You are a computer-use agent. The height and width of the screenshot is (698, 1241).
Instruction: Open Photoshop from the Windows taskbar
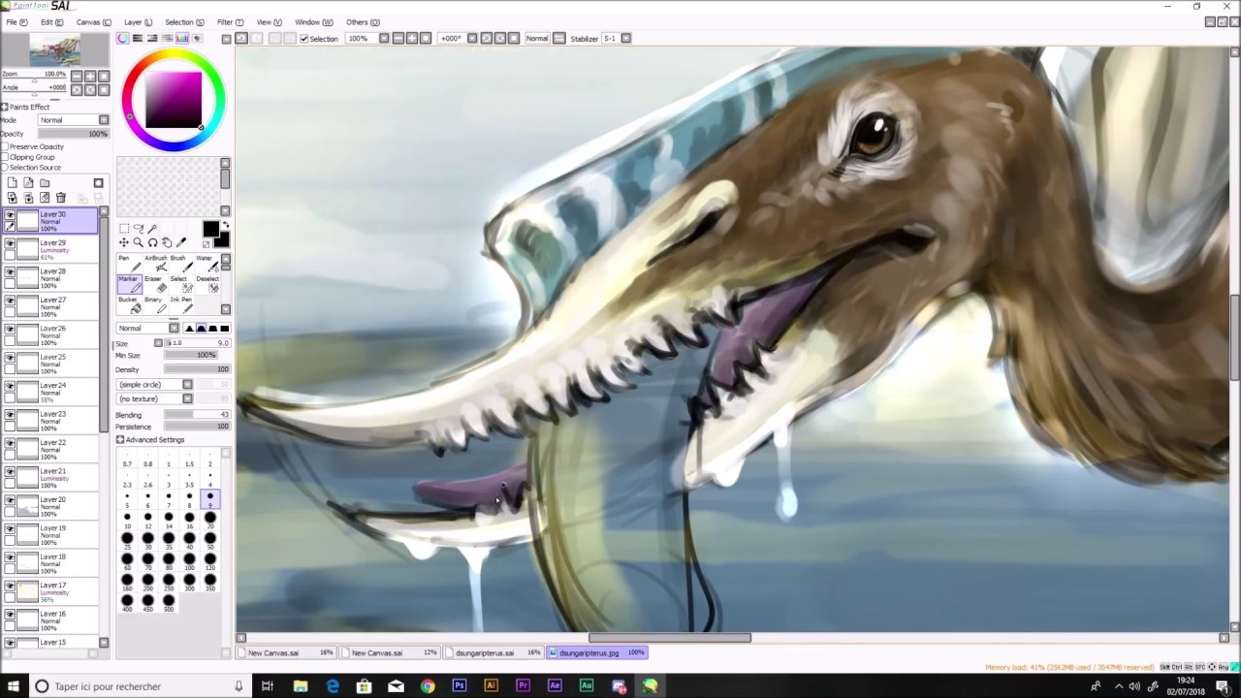coord(460,686)
